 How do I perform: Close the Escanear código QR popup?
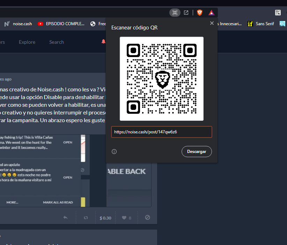click(212, 23)
